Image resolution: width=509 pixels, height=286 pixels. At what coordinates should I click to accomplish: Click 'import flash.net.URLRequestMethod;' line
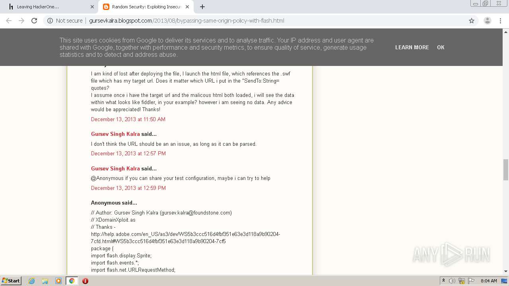[x=133, y=270]
